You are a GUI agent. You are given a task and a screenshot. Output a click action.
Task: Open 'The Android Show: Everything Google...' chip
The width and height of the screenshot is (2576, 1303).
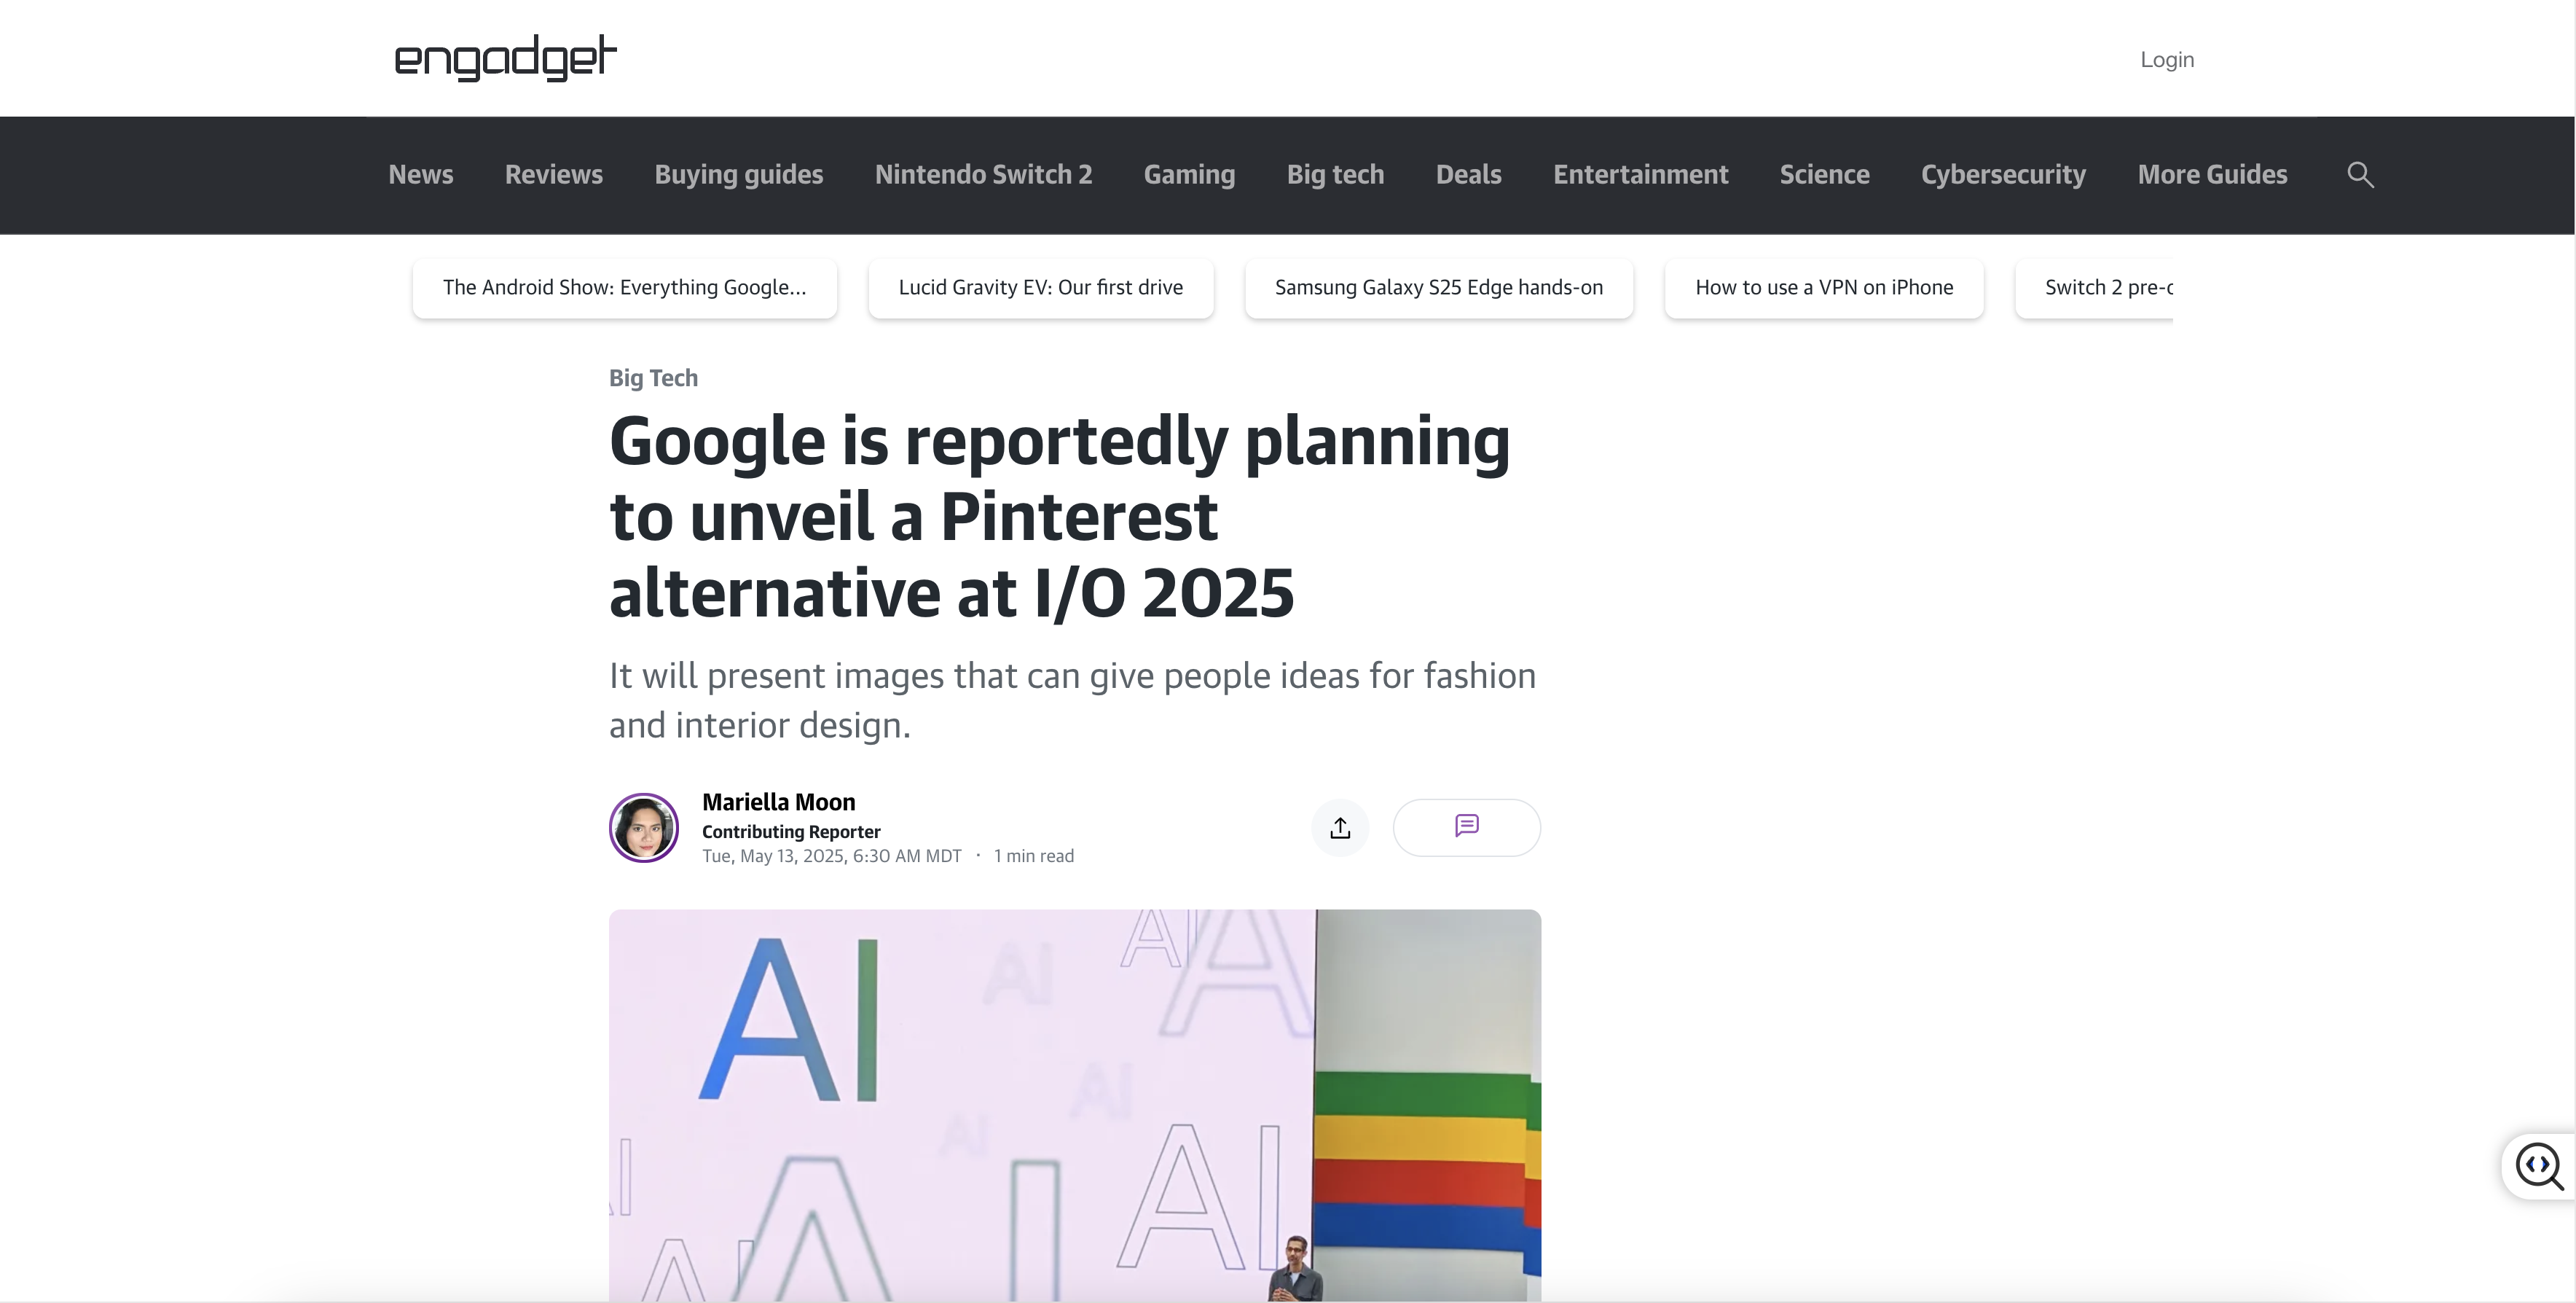[x=625, y=288]
